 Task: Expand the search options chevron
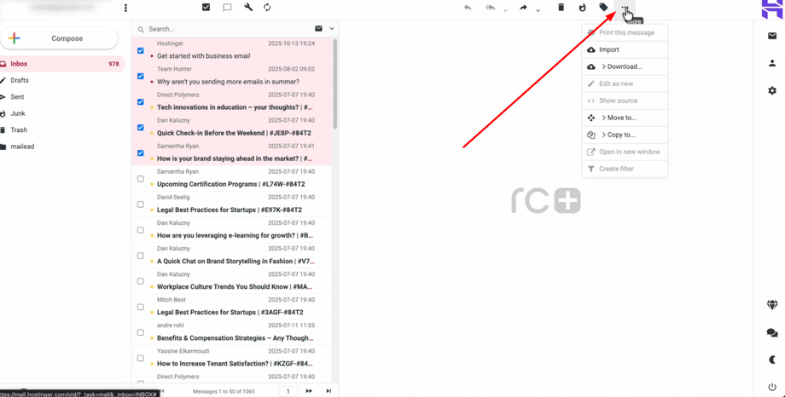click(331, 28)
